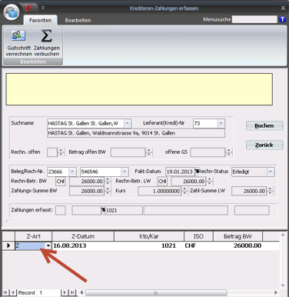The width and height of the screenshot is (289, 297).
Task: Go to the next record arrow
Action: click(65, 292)
